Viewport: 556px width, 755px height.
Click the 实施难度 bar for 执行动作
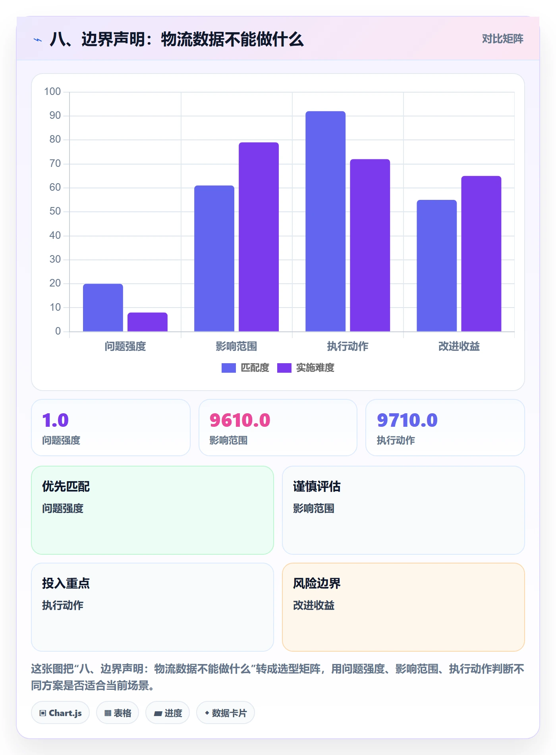(x=370, y=245)
